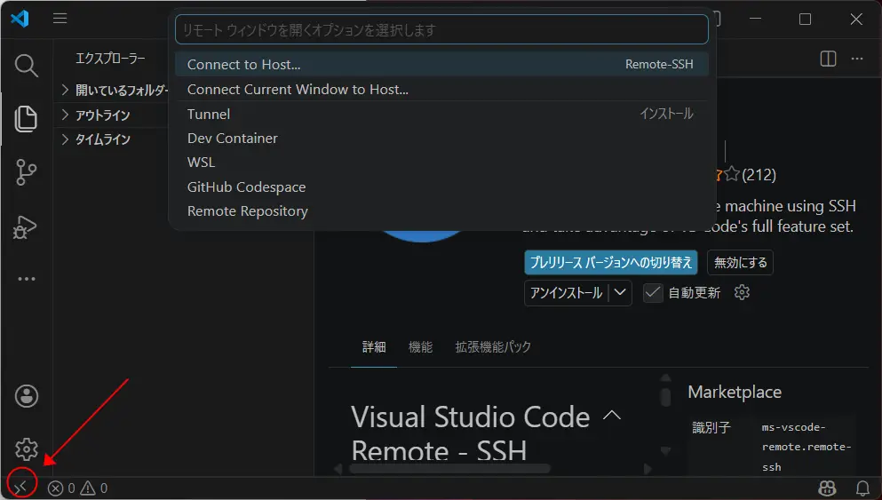Screen dimensions: 882x500
Task: Open the errors and warnings counter
Action: [x=77, y=488]
